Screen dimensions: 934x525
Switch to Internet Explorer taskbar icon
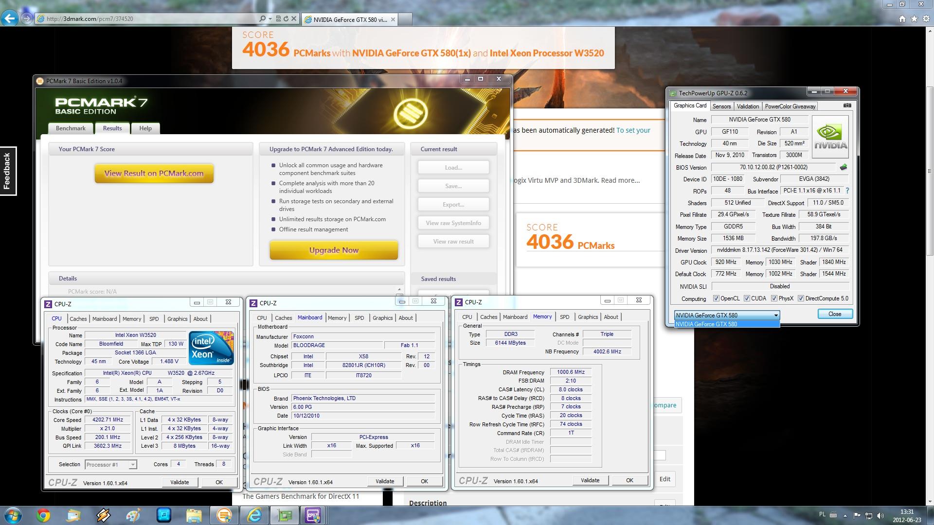(x=254, y=515)
